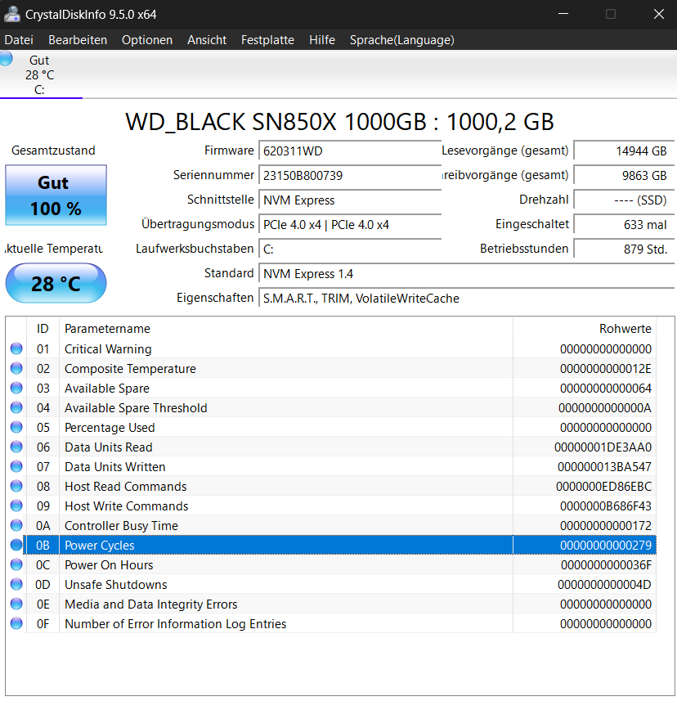Click the ID column header
Image resolution: width=677 pixels, height=701 pixels.
tap(43, 329)
